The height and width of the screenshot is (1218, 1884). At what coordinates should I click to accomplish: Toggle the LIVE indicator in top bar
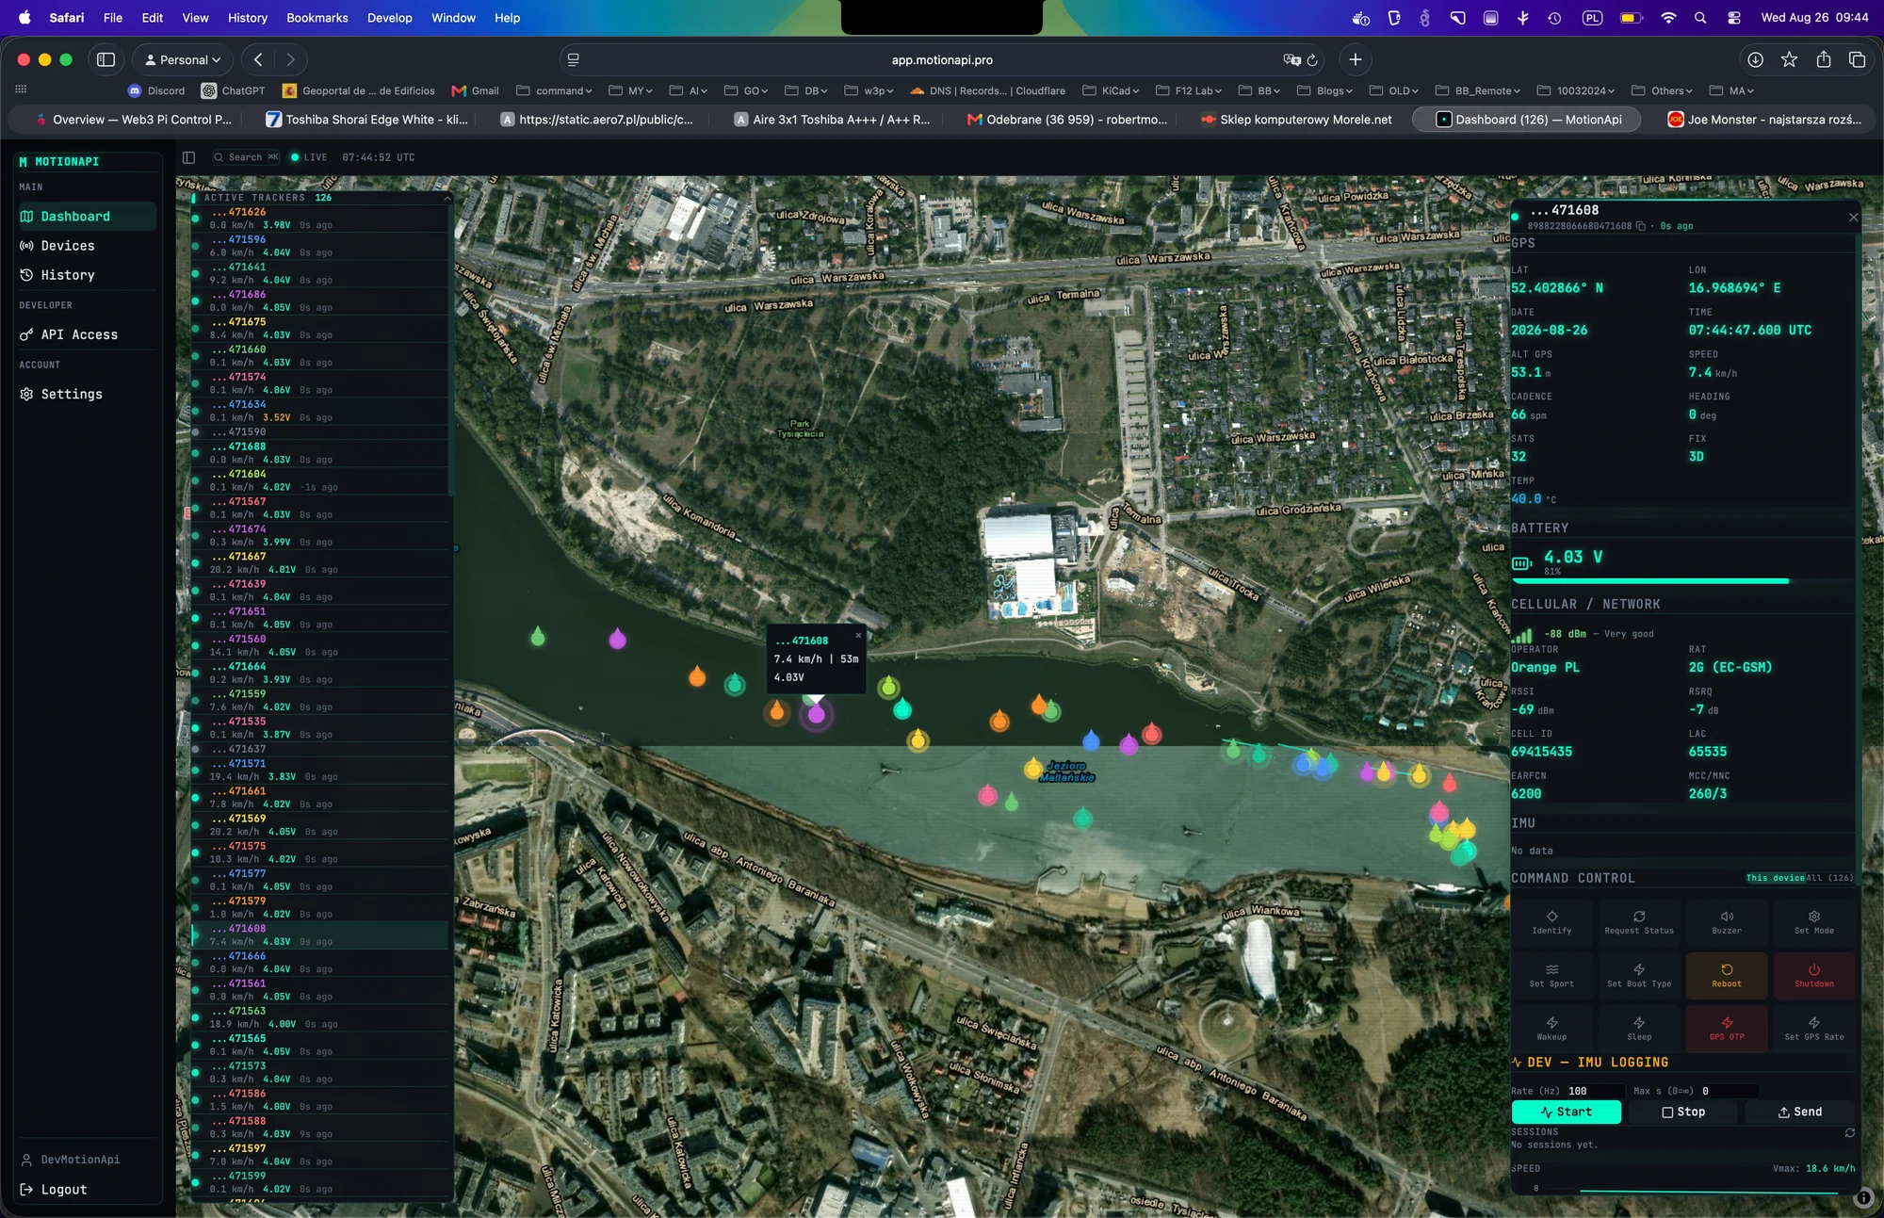[309, 157]
